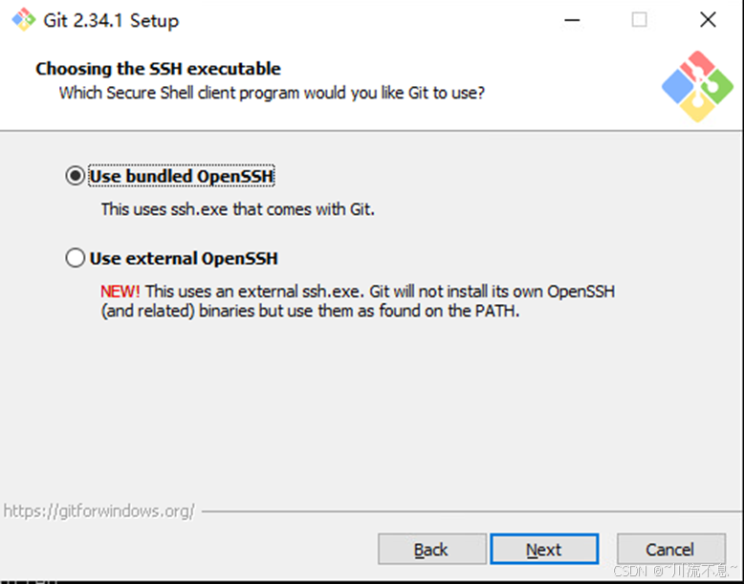Viewport: 744px width, 584px height.
Task: Click the red NEW! label
Action: pos(120,292)
